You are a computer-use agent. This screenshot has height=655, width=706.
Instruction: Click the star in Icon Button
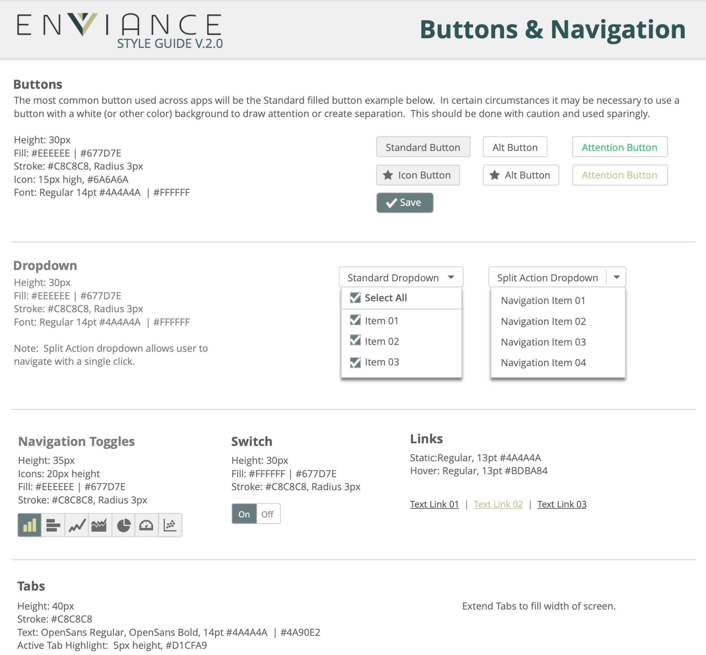coord(388,175)
